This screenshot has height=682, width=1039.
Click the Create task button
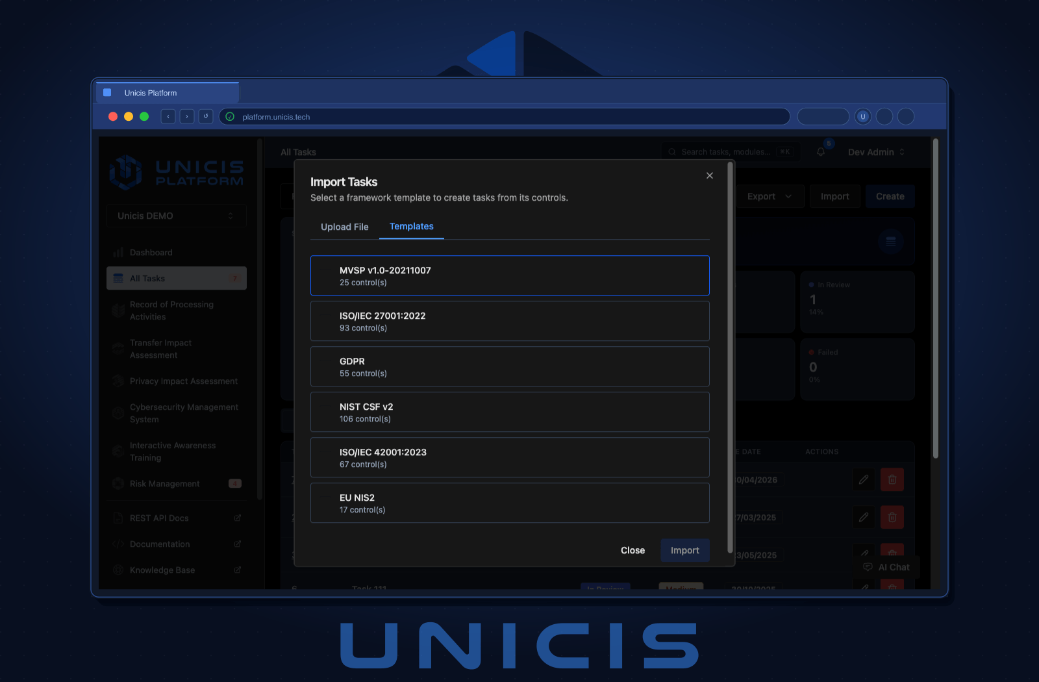[890, 196]
